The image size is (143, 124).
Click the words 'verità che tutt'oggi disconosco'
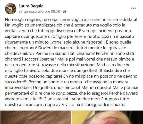point(48,31)
